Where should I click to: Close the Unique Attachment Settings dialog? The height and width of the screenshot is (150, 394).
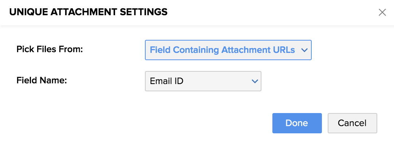pyautogui.click(x=382, y=13)
